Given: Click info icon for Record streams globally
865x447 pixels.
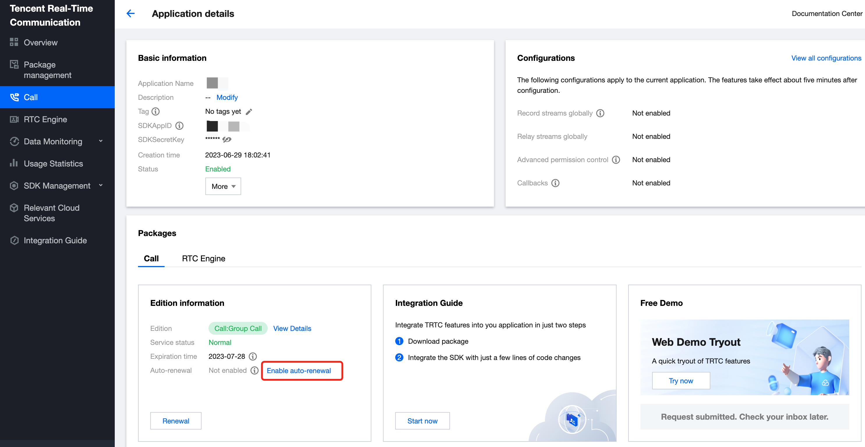Looking at the screenshot, I should (x=600, y=113).
